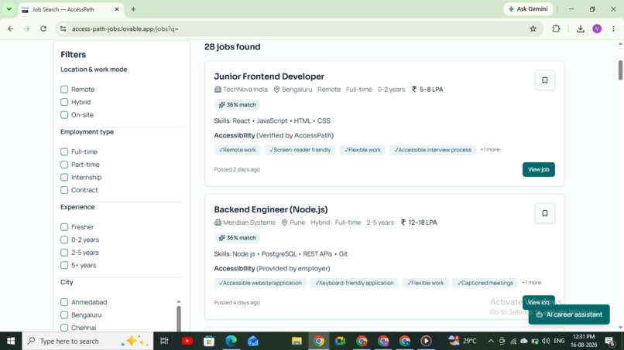Select the 2-5 years experience filter
624x350 pixels.
click(x=64, y=253)
